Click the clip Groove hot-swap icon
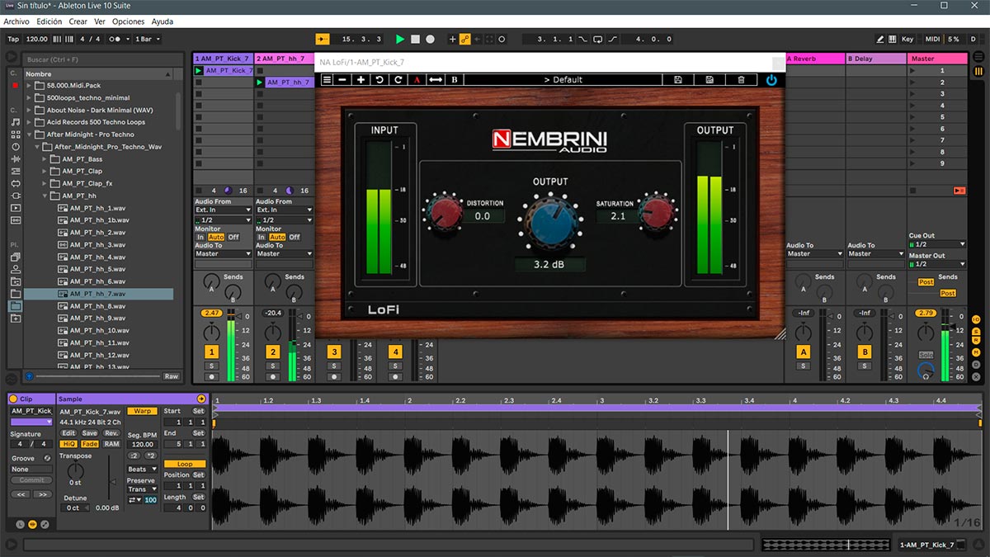The width and height of the screenshot is (990, 557). pyautogui.click(x=47, y=458)
